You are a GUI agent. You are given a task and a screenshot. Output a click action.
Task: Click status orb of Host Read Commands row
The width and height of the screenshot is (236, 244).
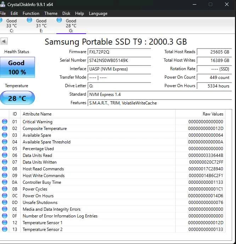[x=5, y=169]
